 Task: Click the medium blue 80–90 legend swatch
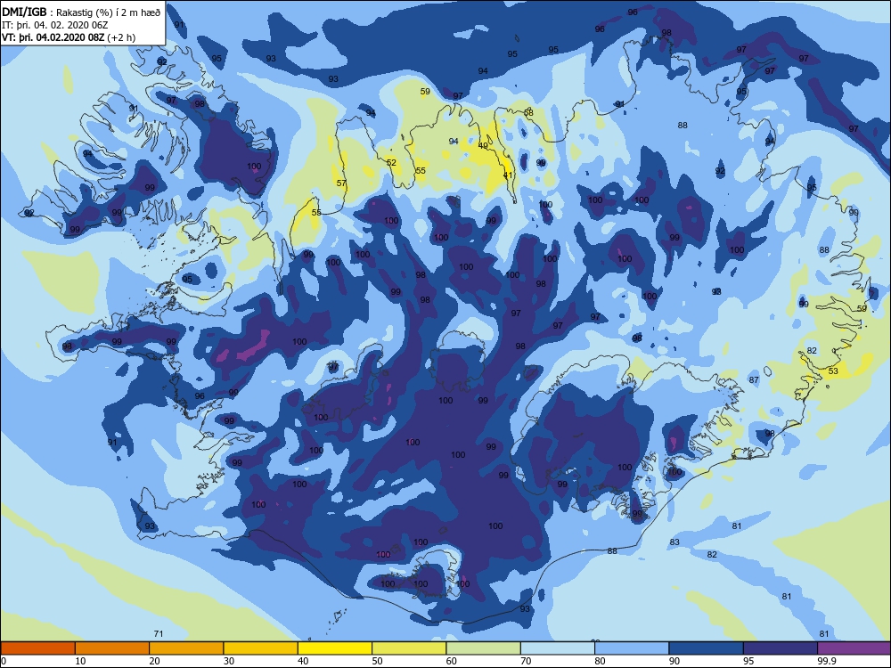[x=632, y=648]
